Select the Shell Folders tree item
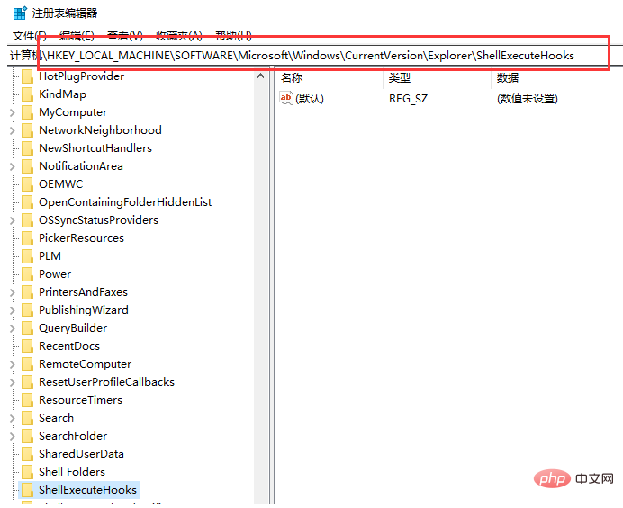Viewport: 623px width, 508px height. pyautogui.click(x=72, y=472)
